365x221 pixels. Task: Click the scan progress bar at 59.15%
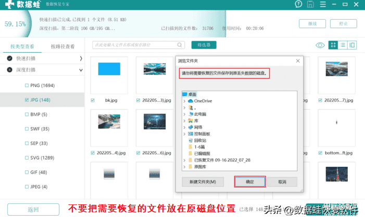113,23
